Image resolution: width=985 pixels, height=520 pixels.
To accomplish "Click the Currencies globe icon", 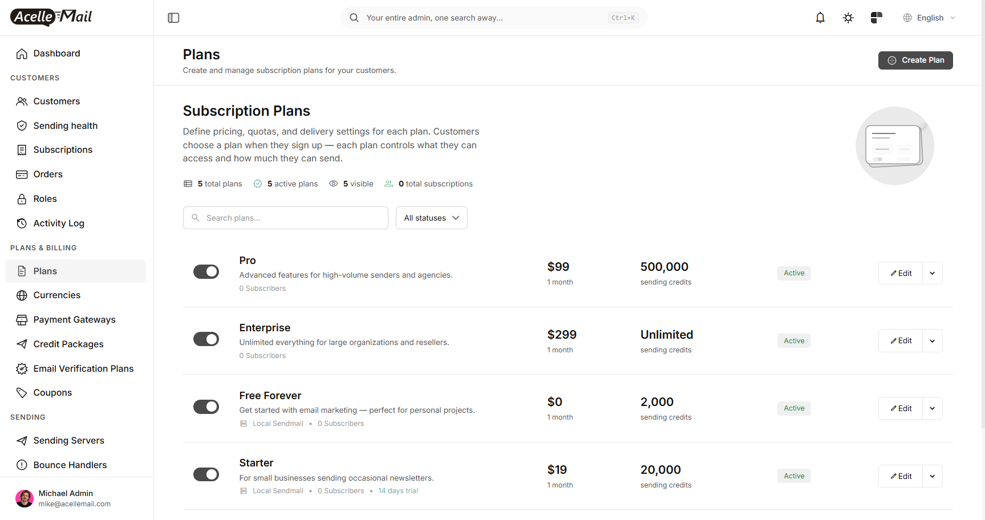I will 22,295.
